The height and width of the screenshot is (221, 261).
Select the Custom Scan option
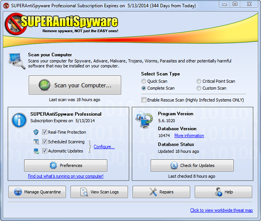click(211, 88)
